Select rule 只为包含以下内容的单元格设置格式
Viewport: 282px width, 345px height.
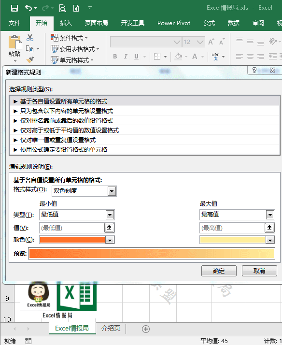click(145, 111)
